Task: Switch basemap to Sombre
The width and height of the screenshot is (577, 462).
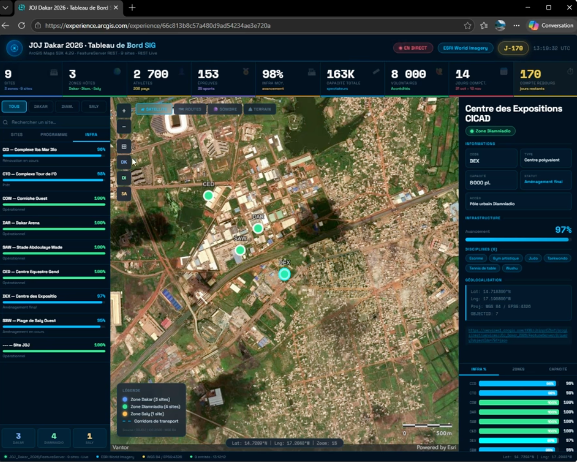Action: 225,109
